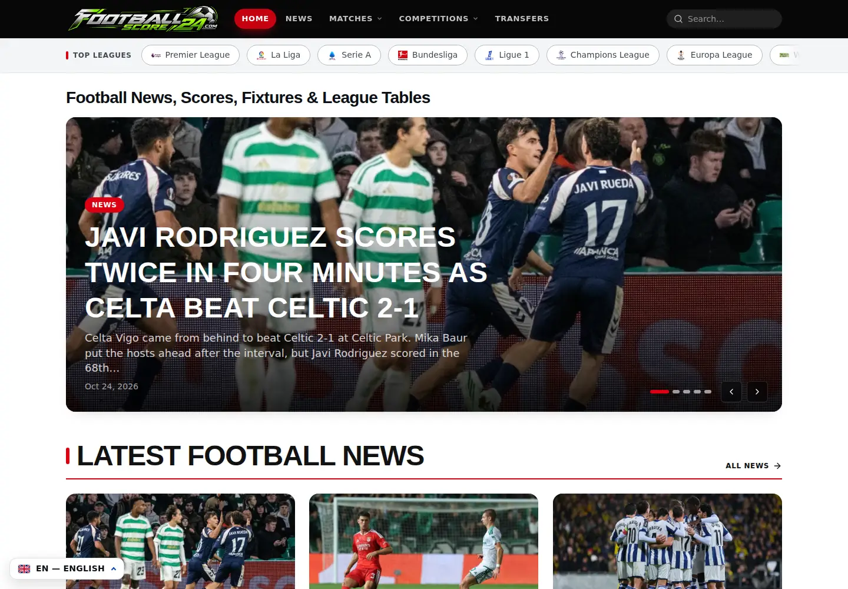
Task: Open the Champions League page
Action: 603,55
